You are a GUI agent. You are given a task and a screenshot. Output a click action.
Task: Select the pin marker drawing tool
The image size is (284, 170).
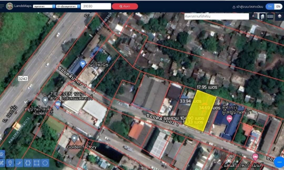coord(10,163)
